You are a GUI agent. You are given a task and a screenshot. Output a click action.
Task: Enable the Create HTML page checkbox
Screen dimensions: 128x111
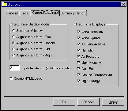pos(11,78)
